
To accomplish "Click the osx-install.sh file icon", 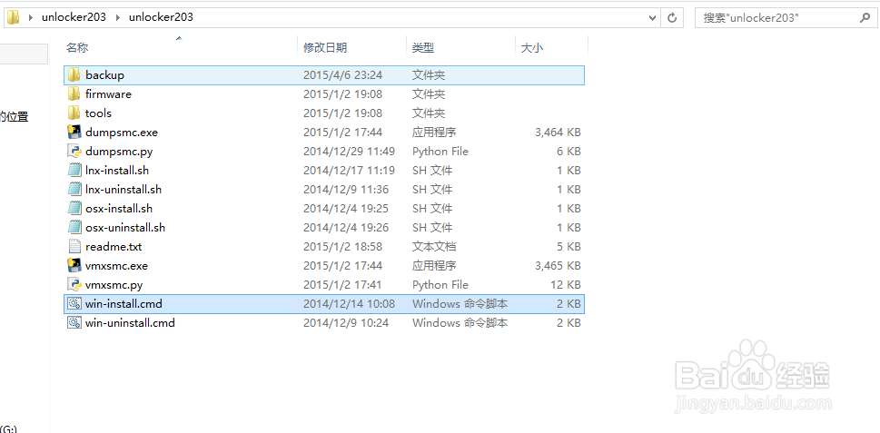I will tap(74, 208).
